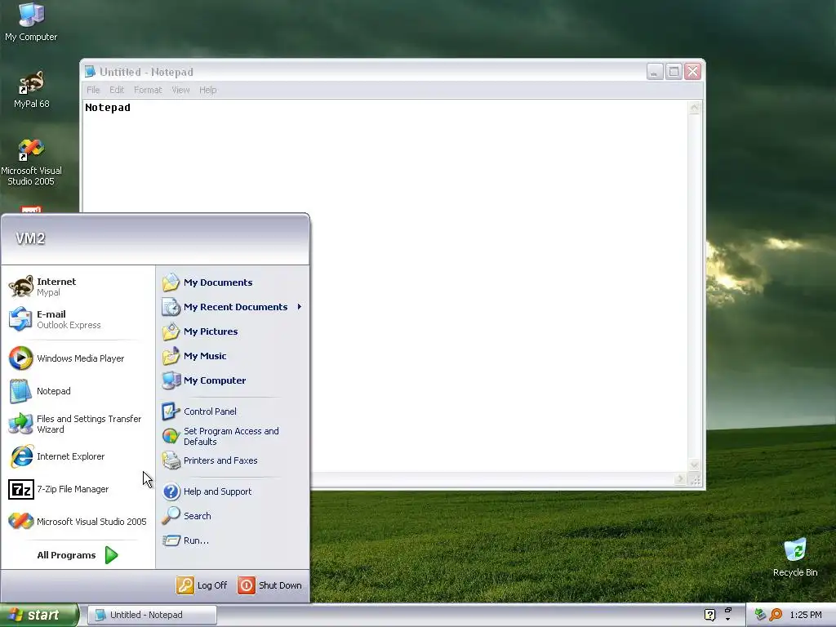The width and height of the screenshot is (836, 627).
Task: Click the small taskbar options dropdown arrow
Action: pyautogui.click(x=727, y=619)
